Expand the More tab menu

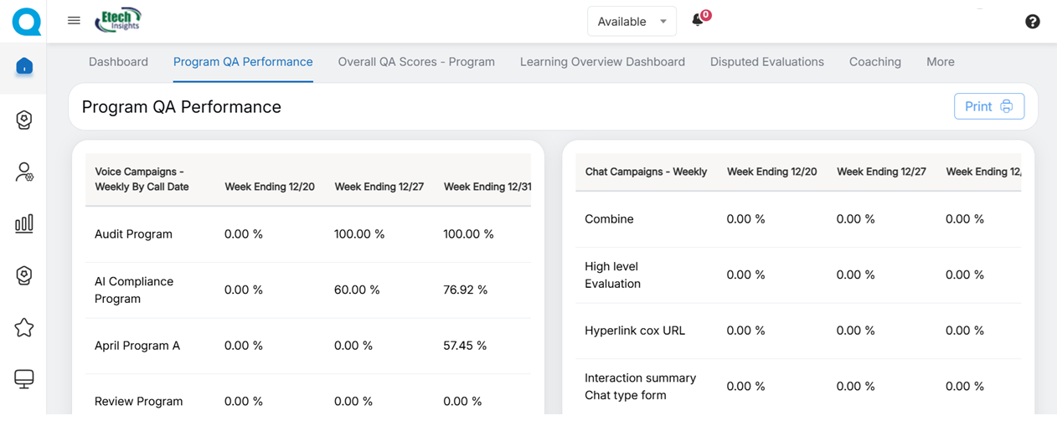(x=940, y=62)
